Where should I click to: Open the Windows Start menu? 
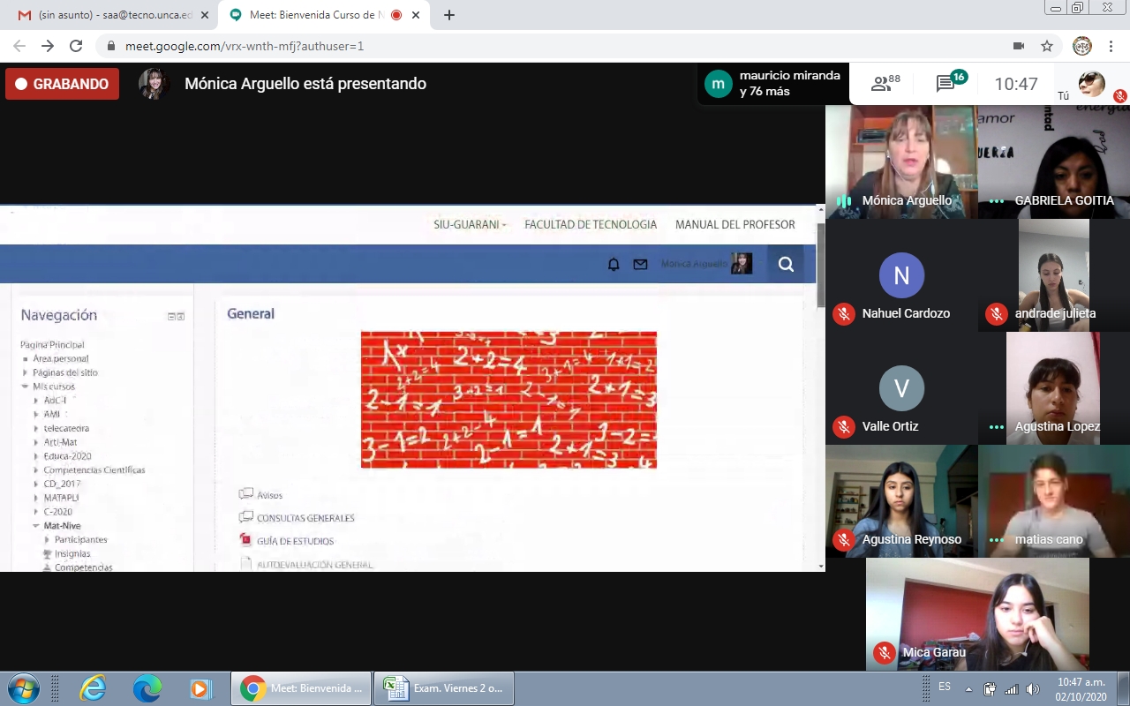pyautogui.click(x=24, y=687)
